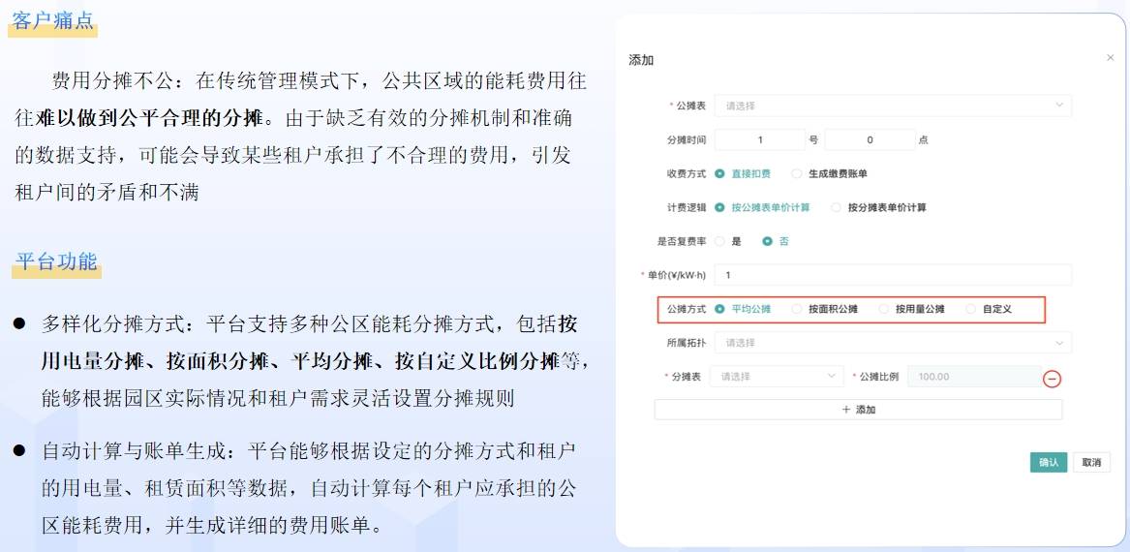This screenshot has height=552, width=1130.
Task: Select 自定义 sharing method
Action: coord(989,309)
